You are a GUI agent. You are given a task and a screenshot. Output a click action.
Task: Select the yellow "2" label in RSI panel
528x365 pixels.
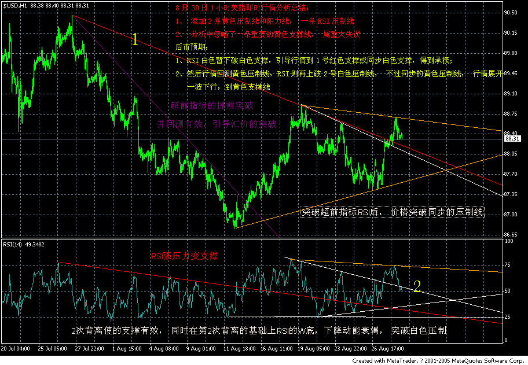pos(417,286)
